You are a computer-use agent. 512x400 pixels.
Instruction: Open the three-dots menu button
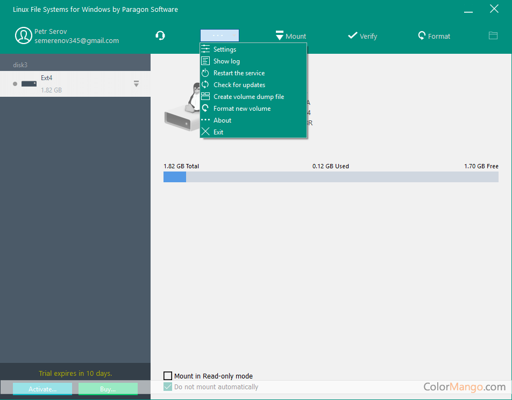tap(219, 35)
